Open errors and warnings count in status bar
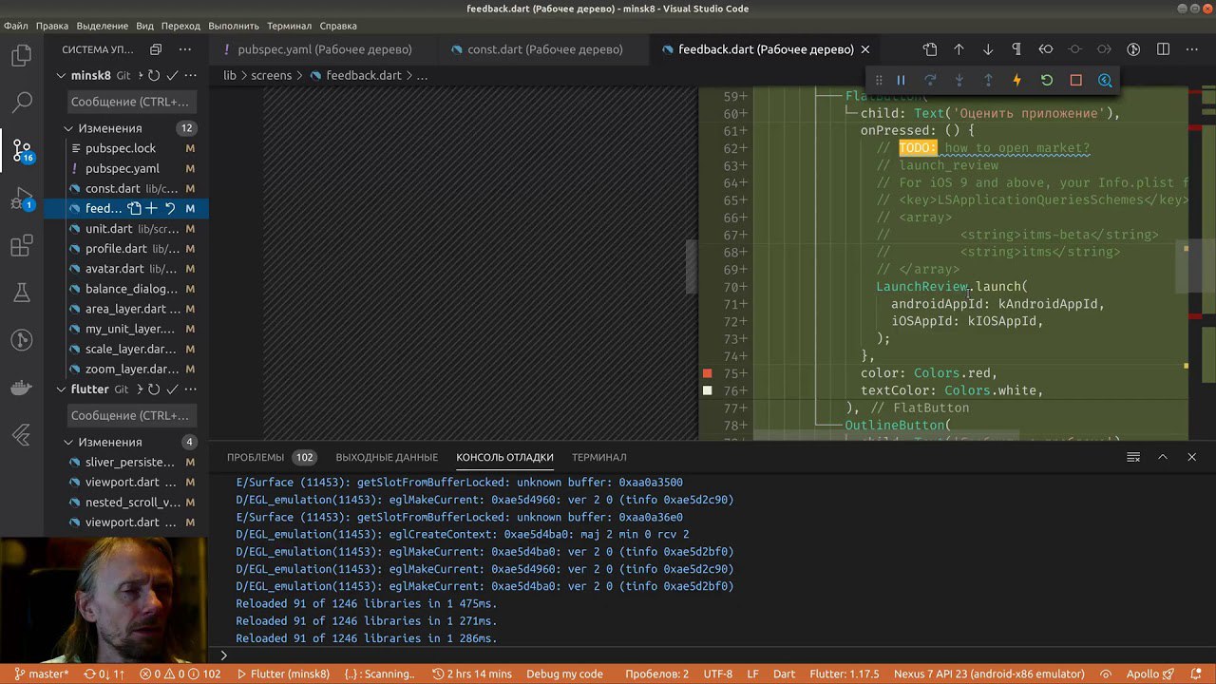The height and width of the screenshot is (684, 1216). click(180, 674)
